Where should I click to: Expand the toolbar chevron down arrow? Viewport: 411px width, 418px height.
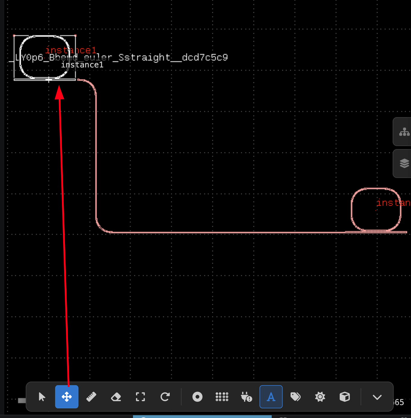point(377,397)
